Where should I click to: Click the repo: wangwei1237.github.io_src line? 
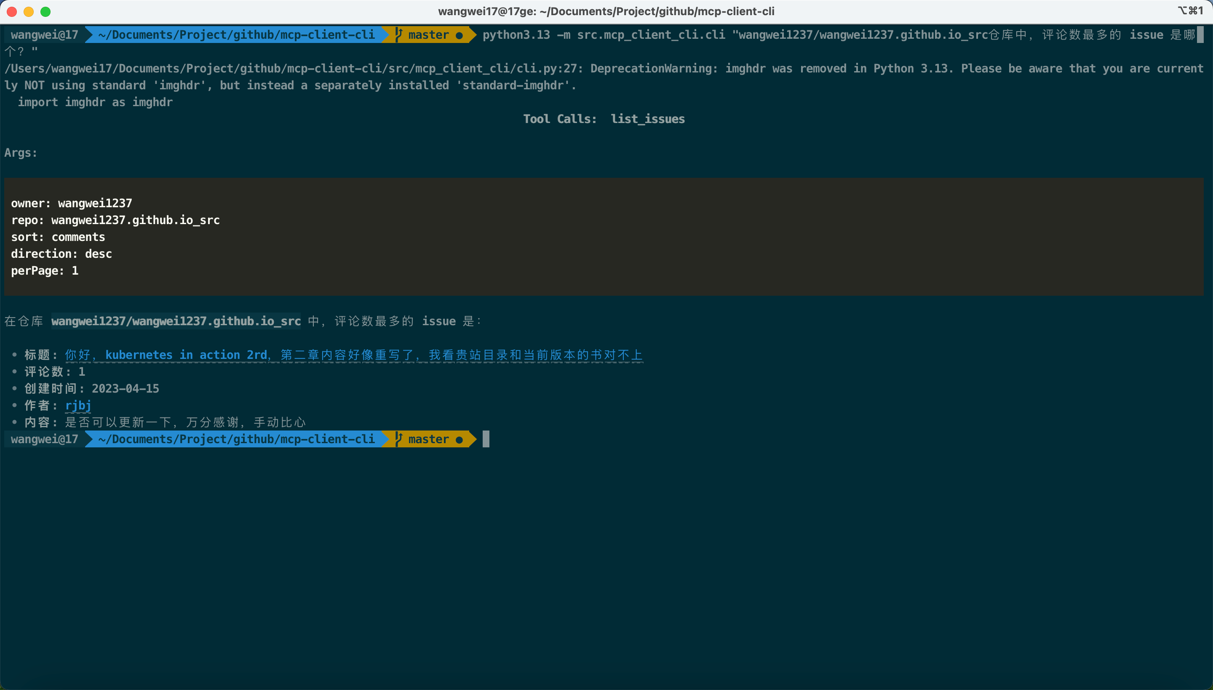coord(115,220)
